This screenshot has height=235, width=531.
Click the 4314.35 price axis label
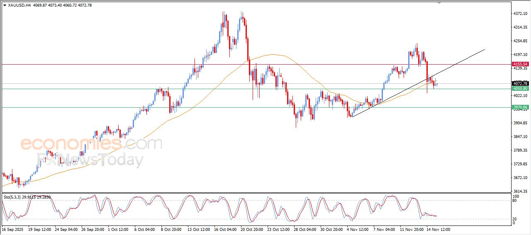521,27
